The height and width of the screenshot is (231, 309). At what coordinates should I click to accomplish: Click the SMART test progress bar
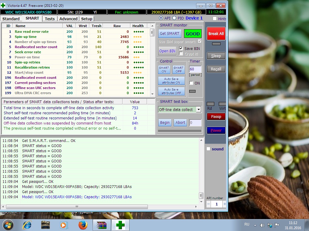coord(180,131)
